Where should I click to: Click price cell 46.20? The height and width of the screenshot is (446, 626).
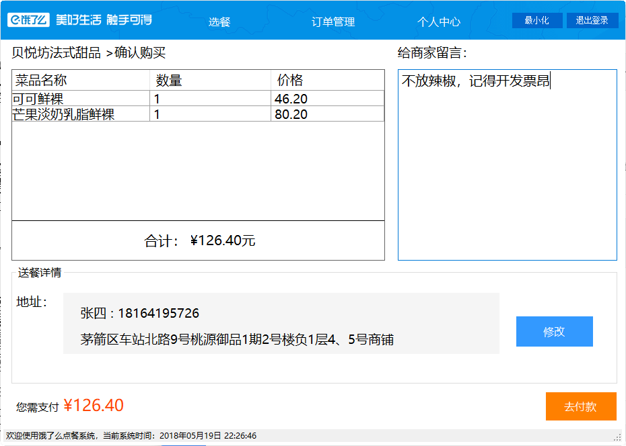(327, 99)
